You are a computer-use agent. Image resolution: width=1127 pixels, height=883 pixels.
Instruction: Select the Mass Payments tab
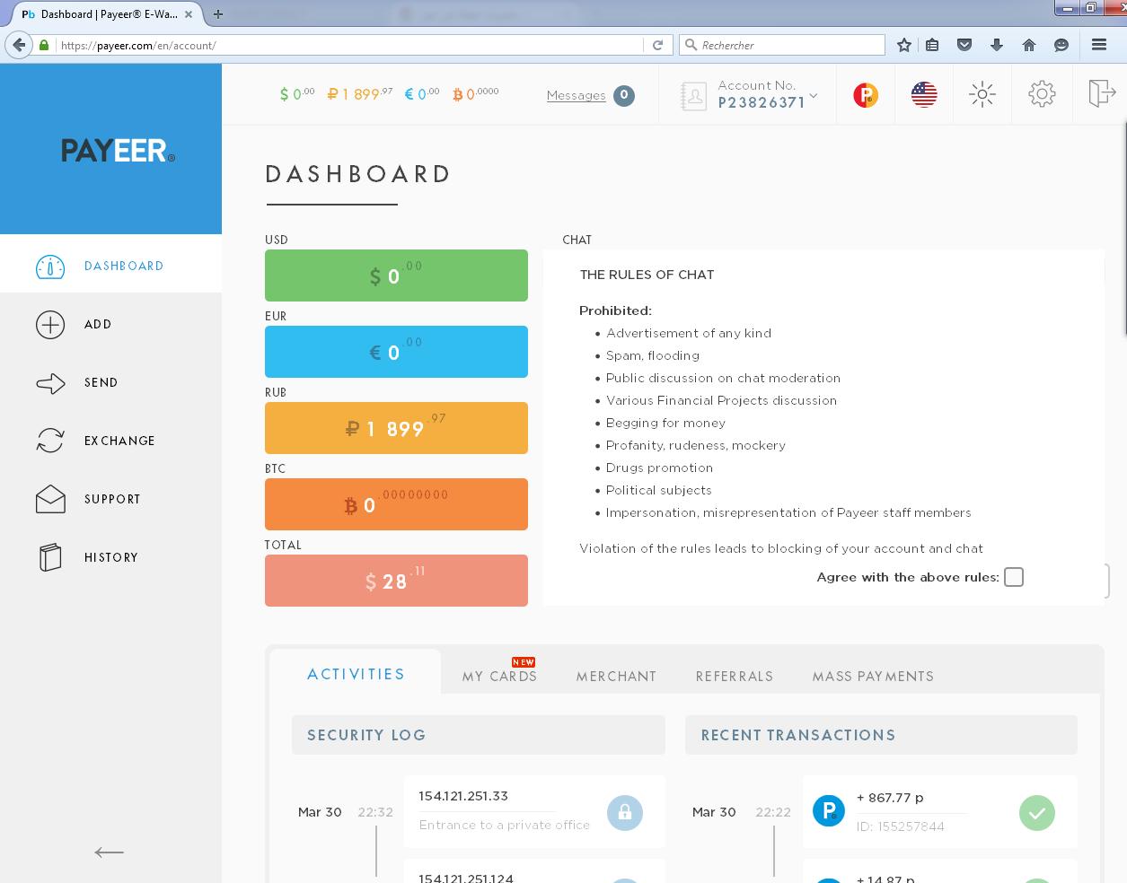(x=873, y=677)
